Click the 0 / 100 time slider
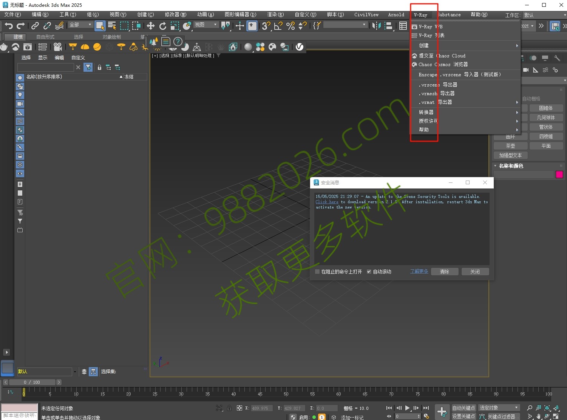567x420 pixels. (x=32, y=382)
